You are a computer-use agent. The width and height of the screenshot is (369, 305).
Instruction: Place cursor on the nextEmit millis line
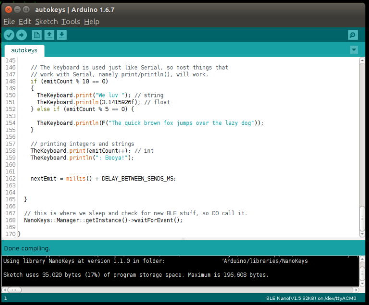coord(103,179)
